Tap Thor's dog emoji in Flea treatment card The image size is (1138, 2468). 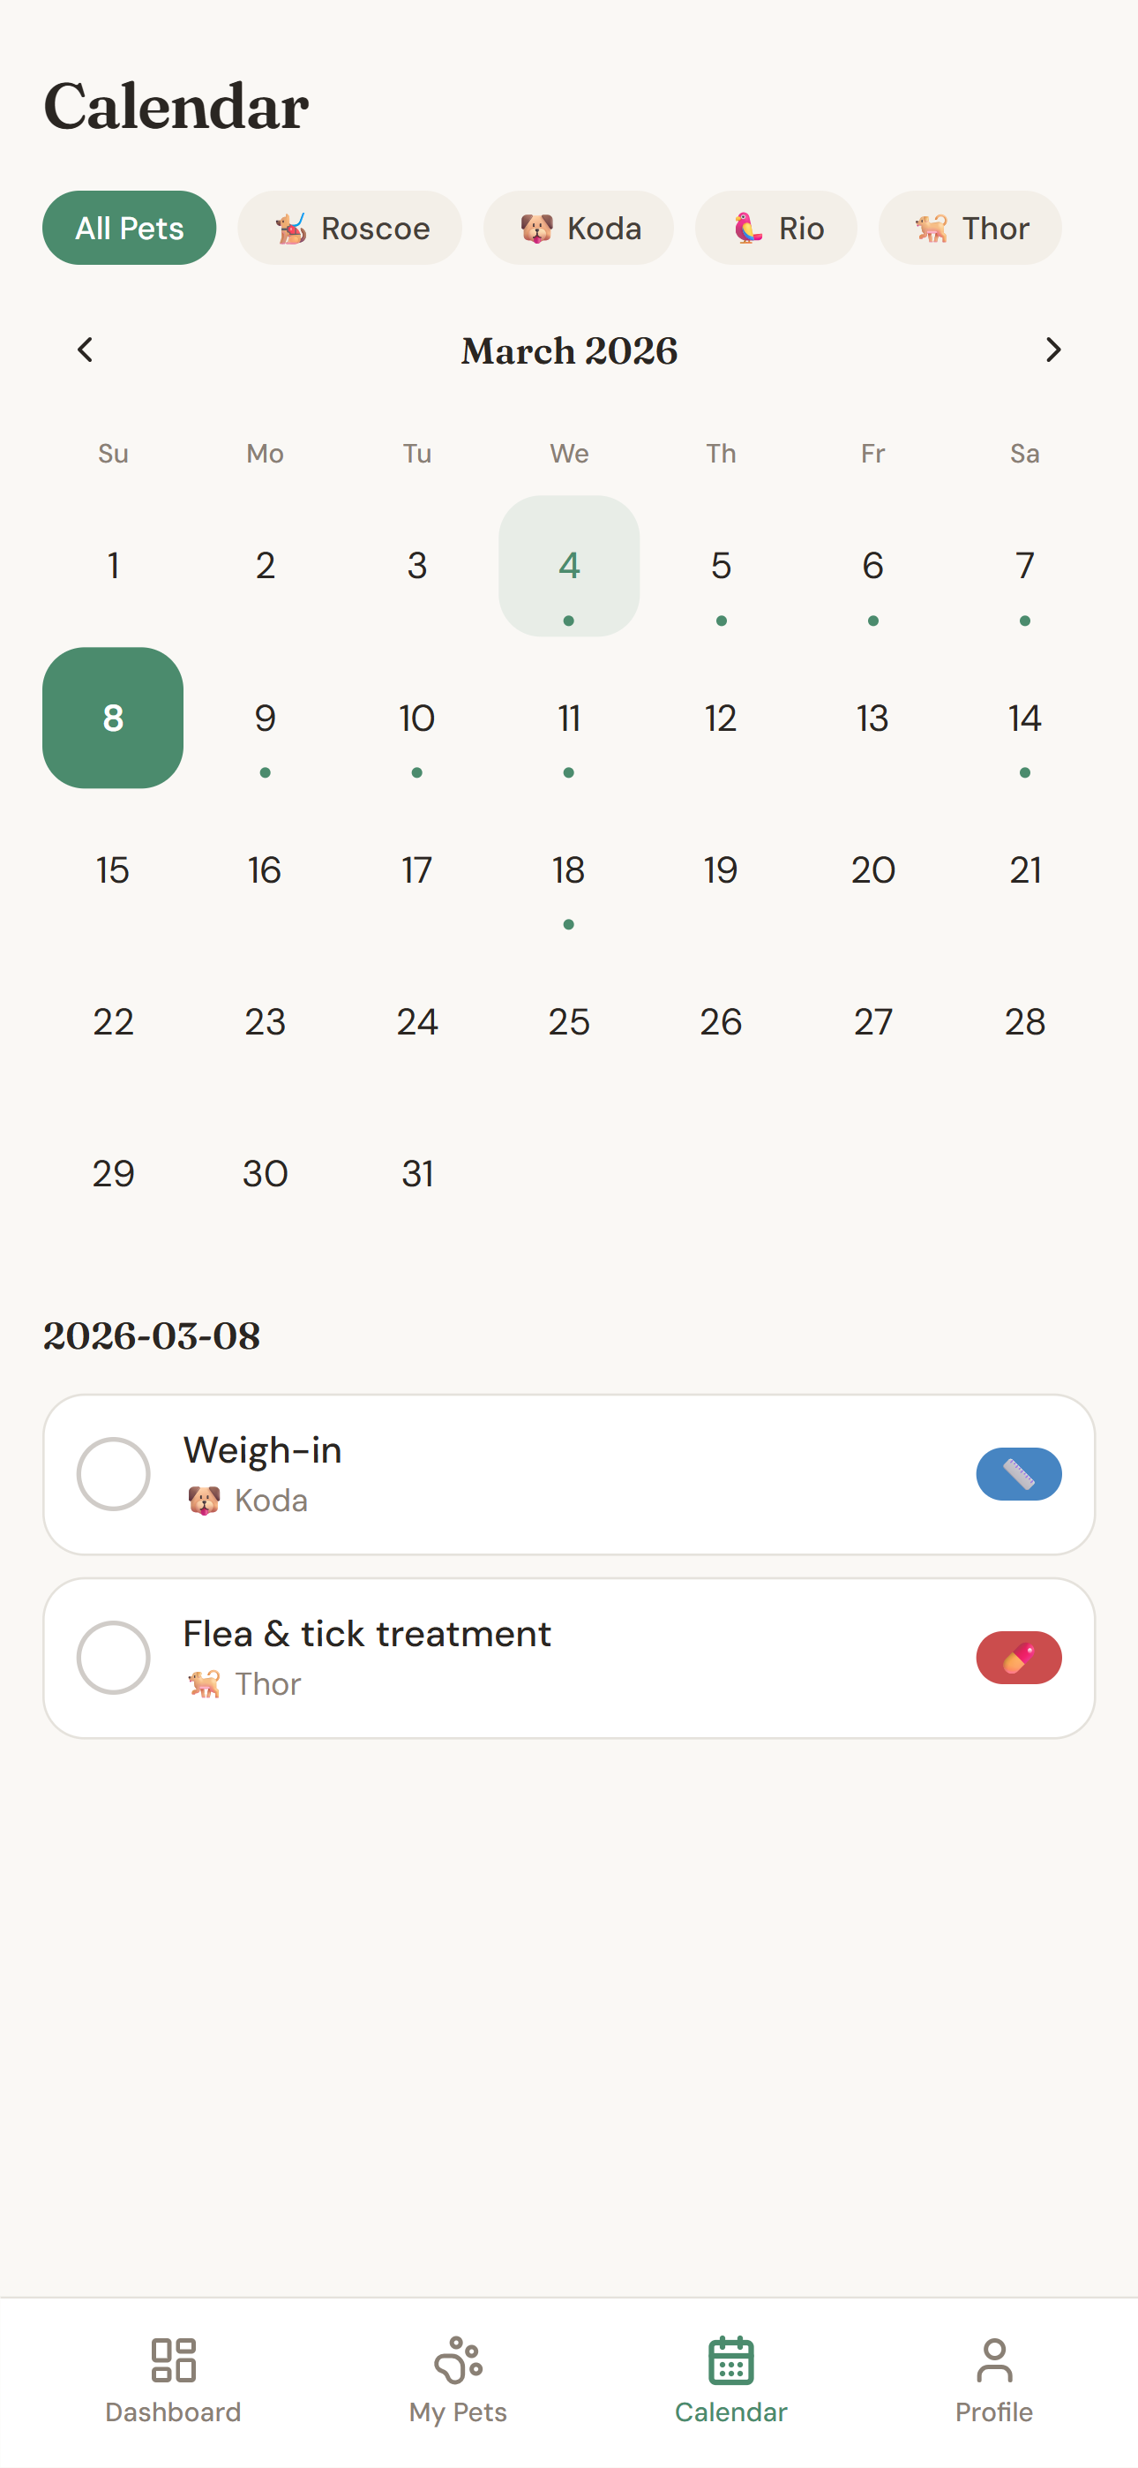[204, 1683]
